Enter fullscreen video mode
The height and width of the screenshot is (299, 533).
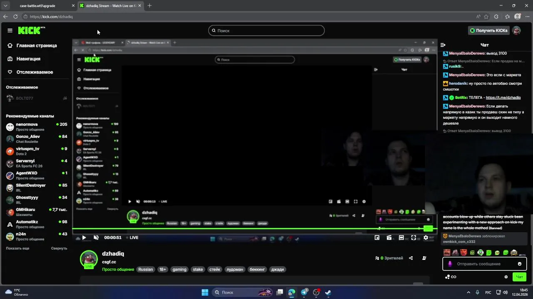point(413,238)
